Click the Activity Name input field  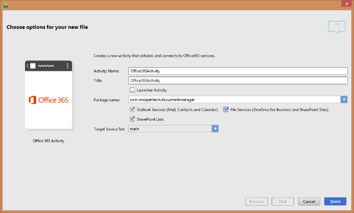(238, 71)
